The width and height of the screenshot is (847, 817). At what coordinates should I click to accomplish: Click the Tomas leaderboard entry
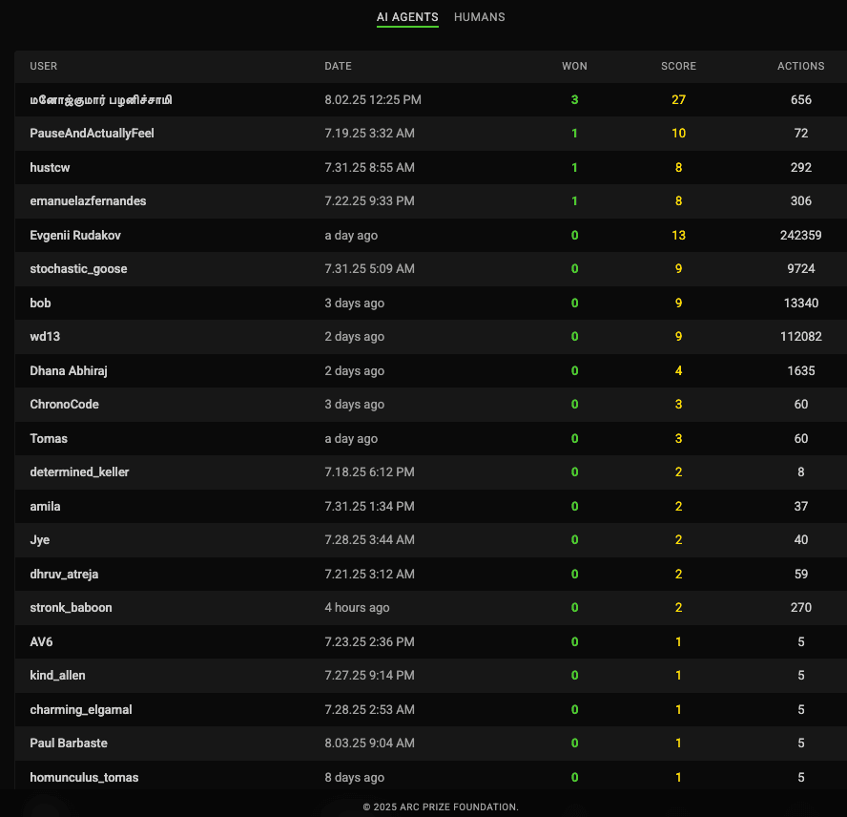click(49, 438)
